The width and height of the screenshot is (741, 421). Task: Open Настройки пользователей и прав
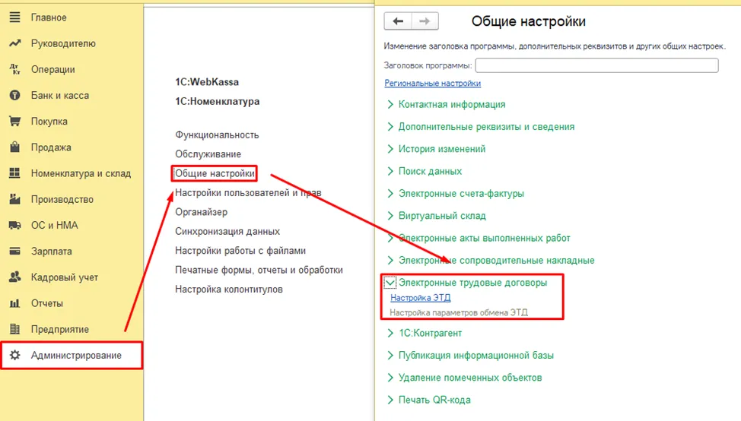pos(248,192)
